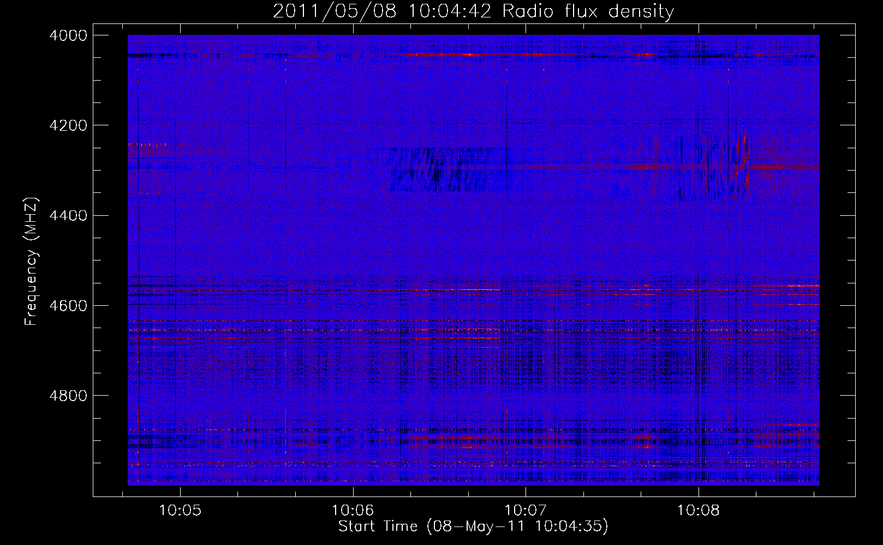
Task: Click the 4400 frequency axis label
Action: click(x=68, y=215)
